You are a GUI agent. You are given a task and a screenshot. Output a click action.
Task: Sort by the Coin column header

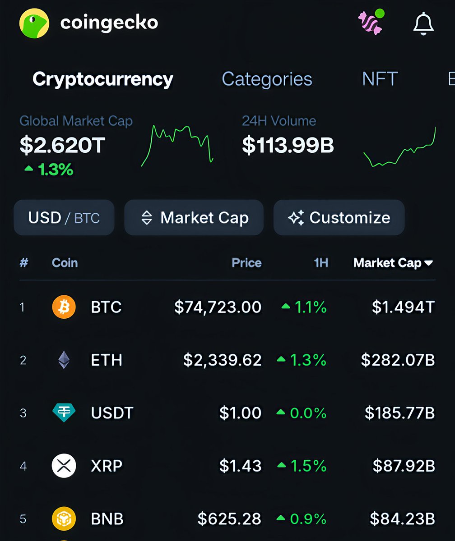[x=65, y=263]
